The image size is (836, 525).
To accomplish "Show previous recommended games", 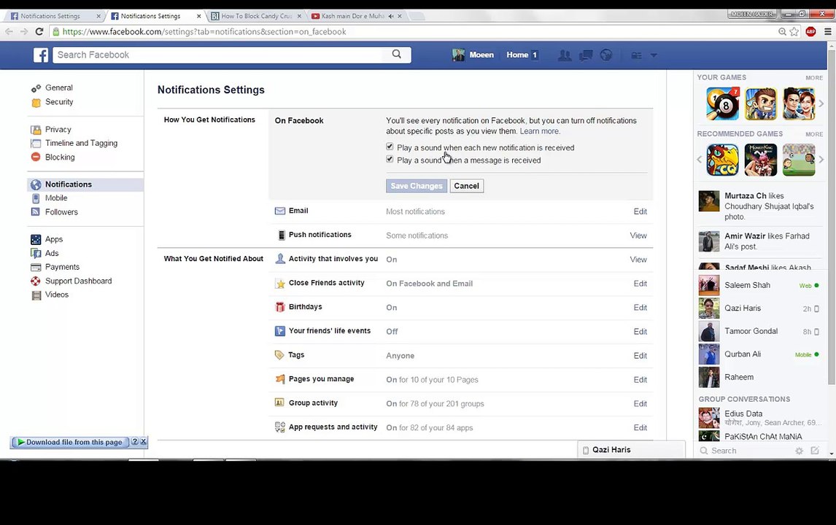I will point(700,160).
